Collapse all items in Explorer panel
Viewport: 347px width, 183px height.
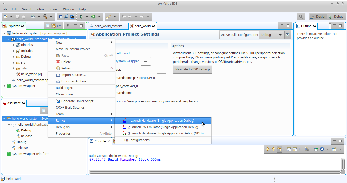click(x=48, y=26)
